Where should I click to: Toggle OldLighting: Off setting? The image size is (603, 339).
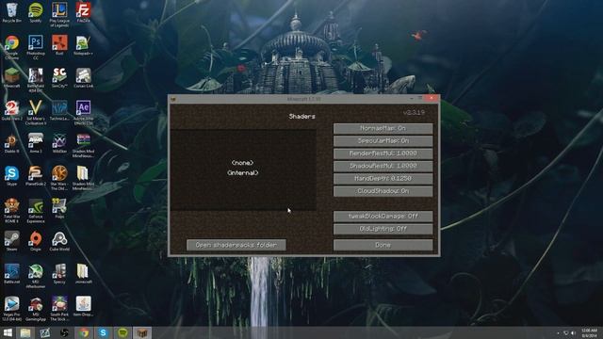[383, 229]
